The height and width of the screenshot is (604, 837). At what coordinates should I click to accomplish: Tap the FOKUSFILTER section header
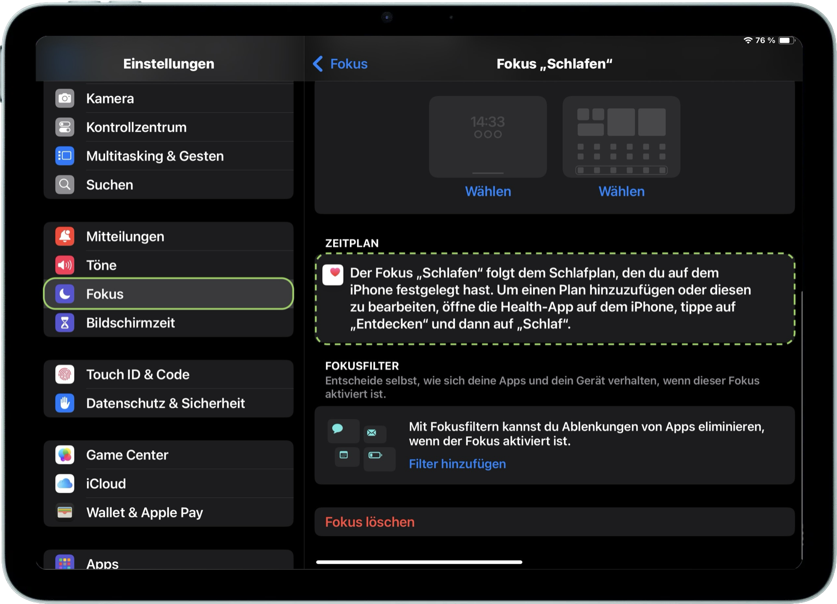pos(362,366)
